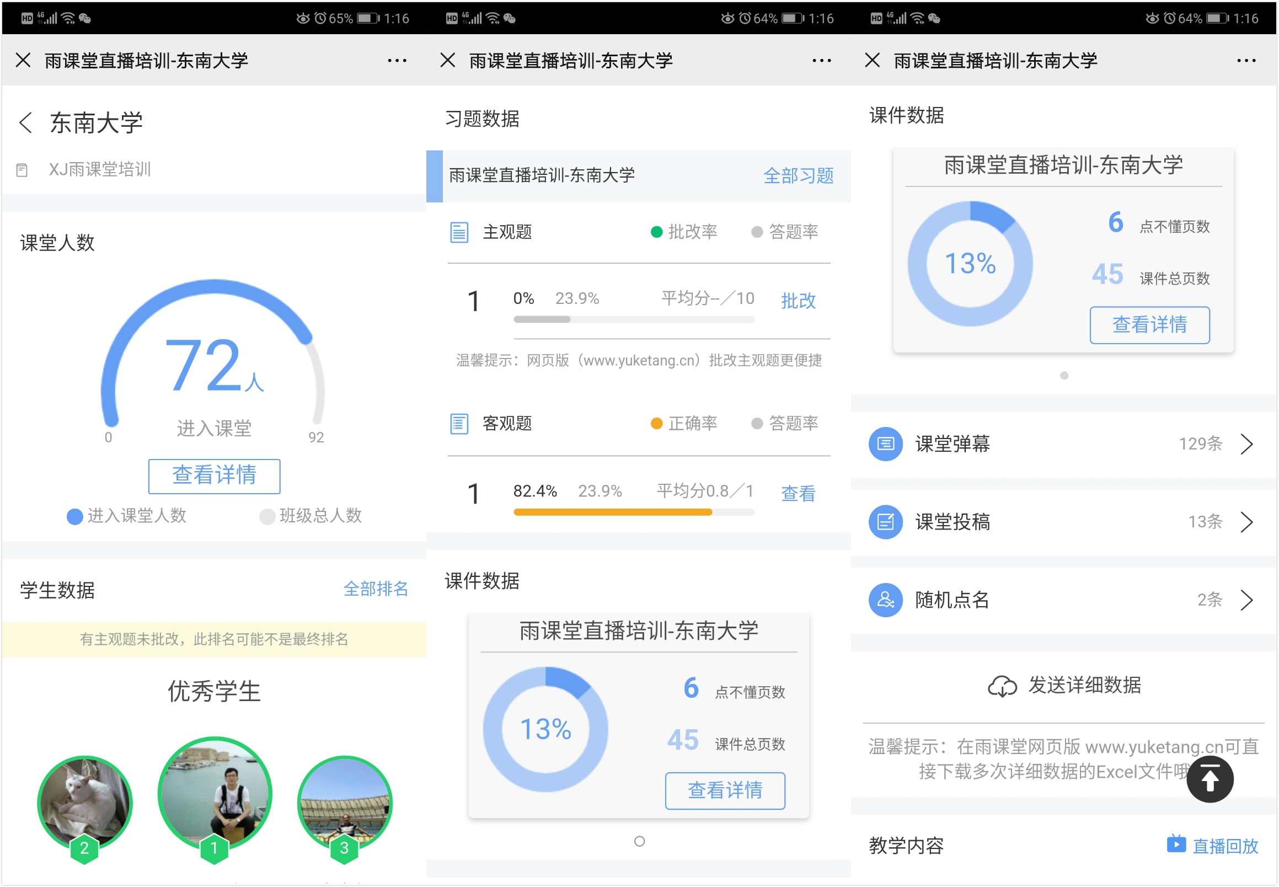
Task: Open 课堂弹幕 icon entry
Action: click(x=886, y=444)
